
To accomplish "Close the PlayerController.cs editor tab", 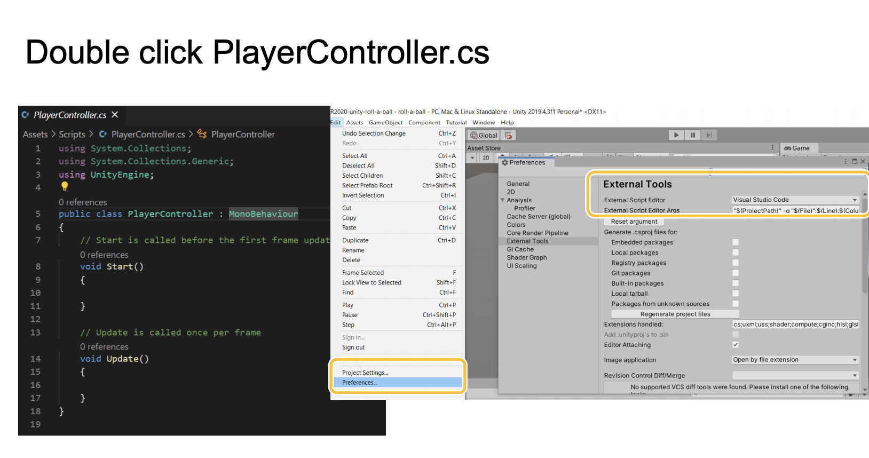I will (115, 115).
